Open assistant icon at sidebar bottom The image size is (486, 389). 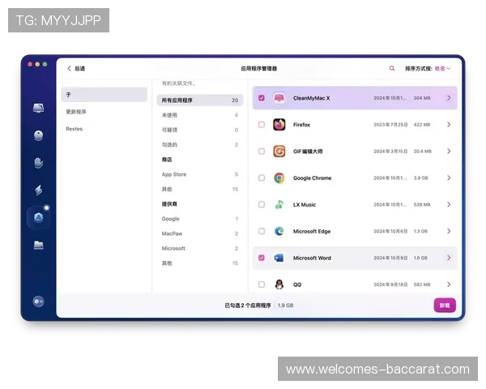(38, 301)
